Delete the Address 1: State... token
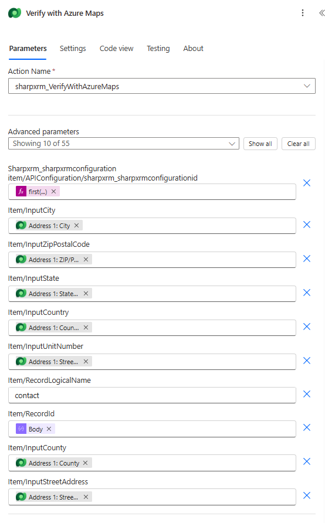 pyautogui.click(x=86, y=294)
